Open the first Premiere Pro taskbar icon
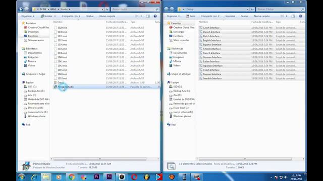323x181 pixels. [x=96, y=177]
